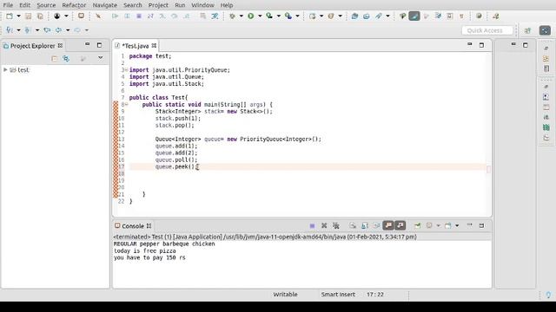The width and height of the screenshot is (556, 312).
Task: Open the Debug dropdown arrow
Action: [242, 16]
